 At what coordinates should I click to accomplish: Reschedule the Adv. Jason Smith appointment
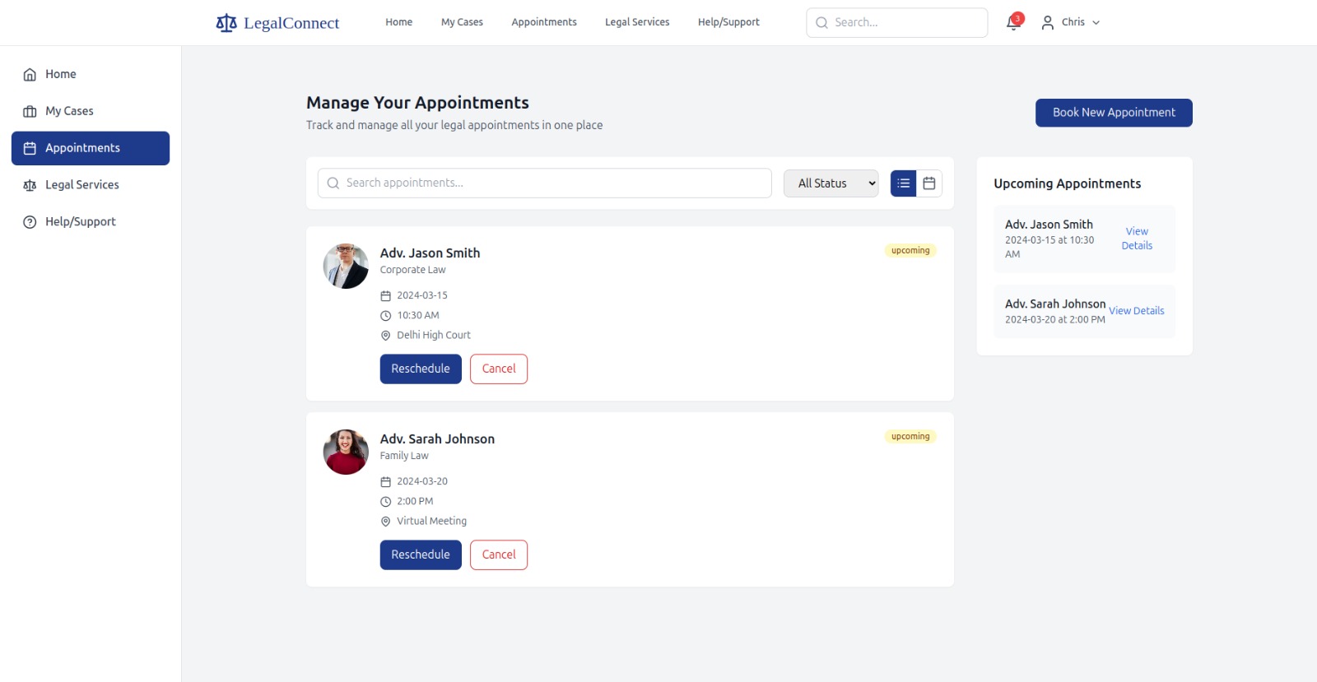421,369
